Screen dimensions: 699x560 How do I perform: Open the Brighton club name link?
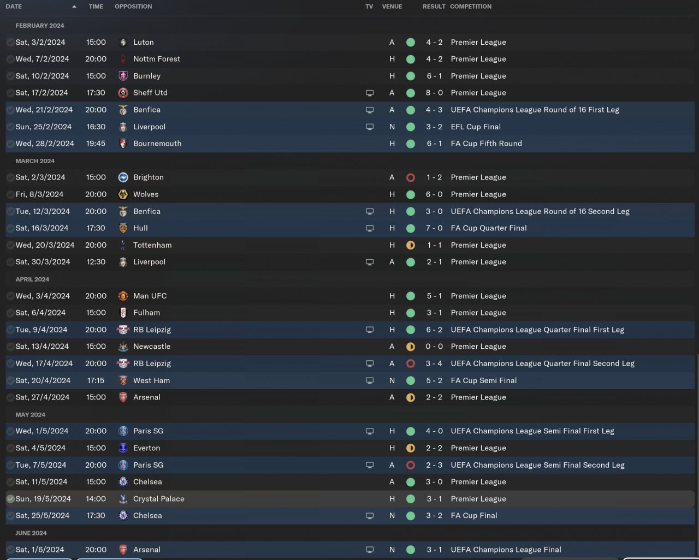149,177
